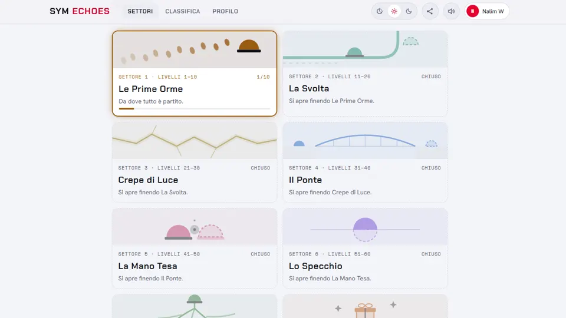Click "Settore 2 · Livelli 11-20" label
Screen dimensions: 566x318
(330, 77)
